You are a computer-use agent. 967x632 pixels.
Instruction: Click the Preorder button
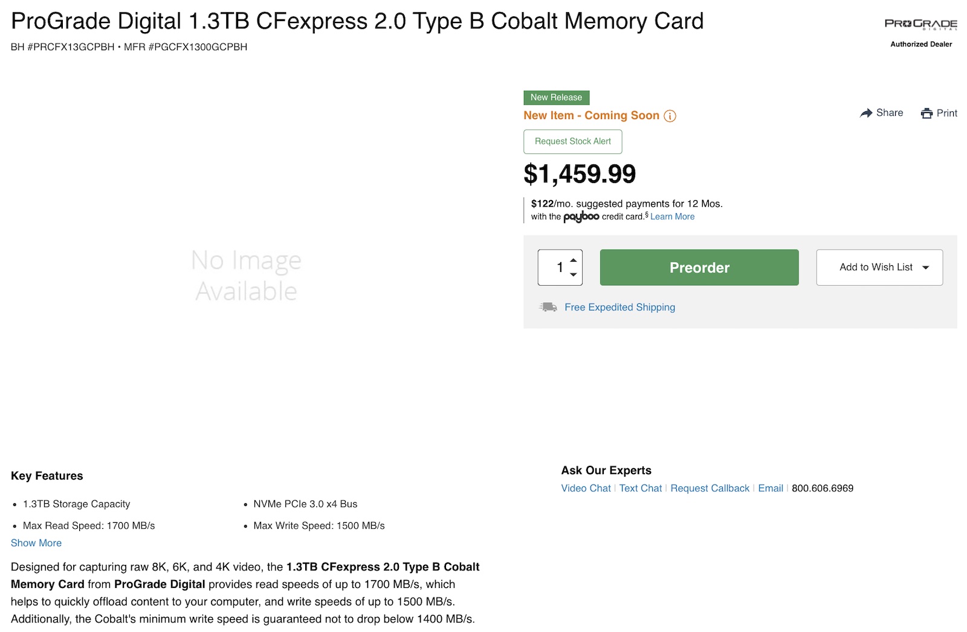tap(699, 268)
